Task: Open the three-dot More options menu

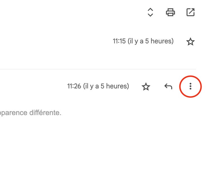Action: coord(190,86)
